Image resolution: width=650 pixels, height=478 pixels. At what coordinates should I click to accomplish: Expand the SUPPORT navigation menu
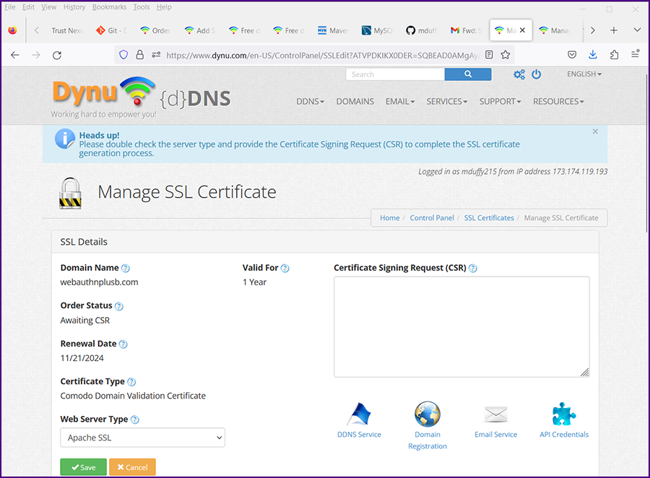(500, 102)
